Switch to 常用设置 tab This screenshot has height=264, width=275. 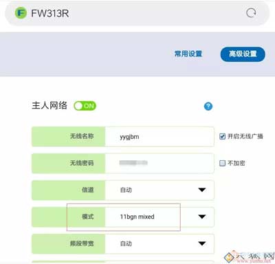(x=188, y=54)
